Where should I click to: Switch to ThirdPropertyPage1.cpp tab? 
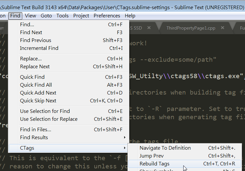[x=191, y=28]
